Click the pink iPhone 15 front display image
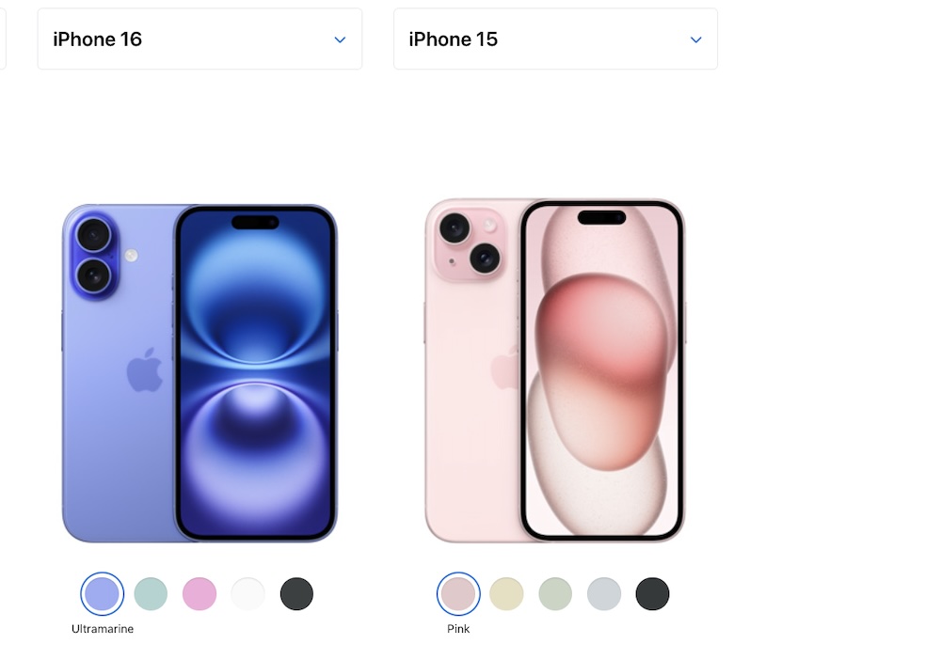The image size is (941, 659). [602, 370]
